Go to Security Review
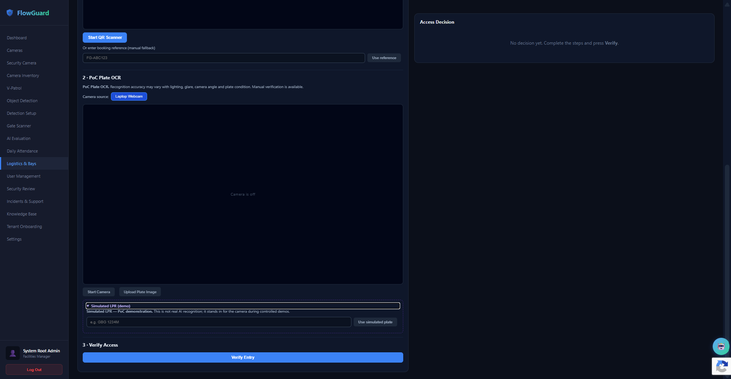This screenshot has width=731, height=379. pyautogui.click(x=21, y=189)
